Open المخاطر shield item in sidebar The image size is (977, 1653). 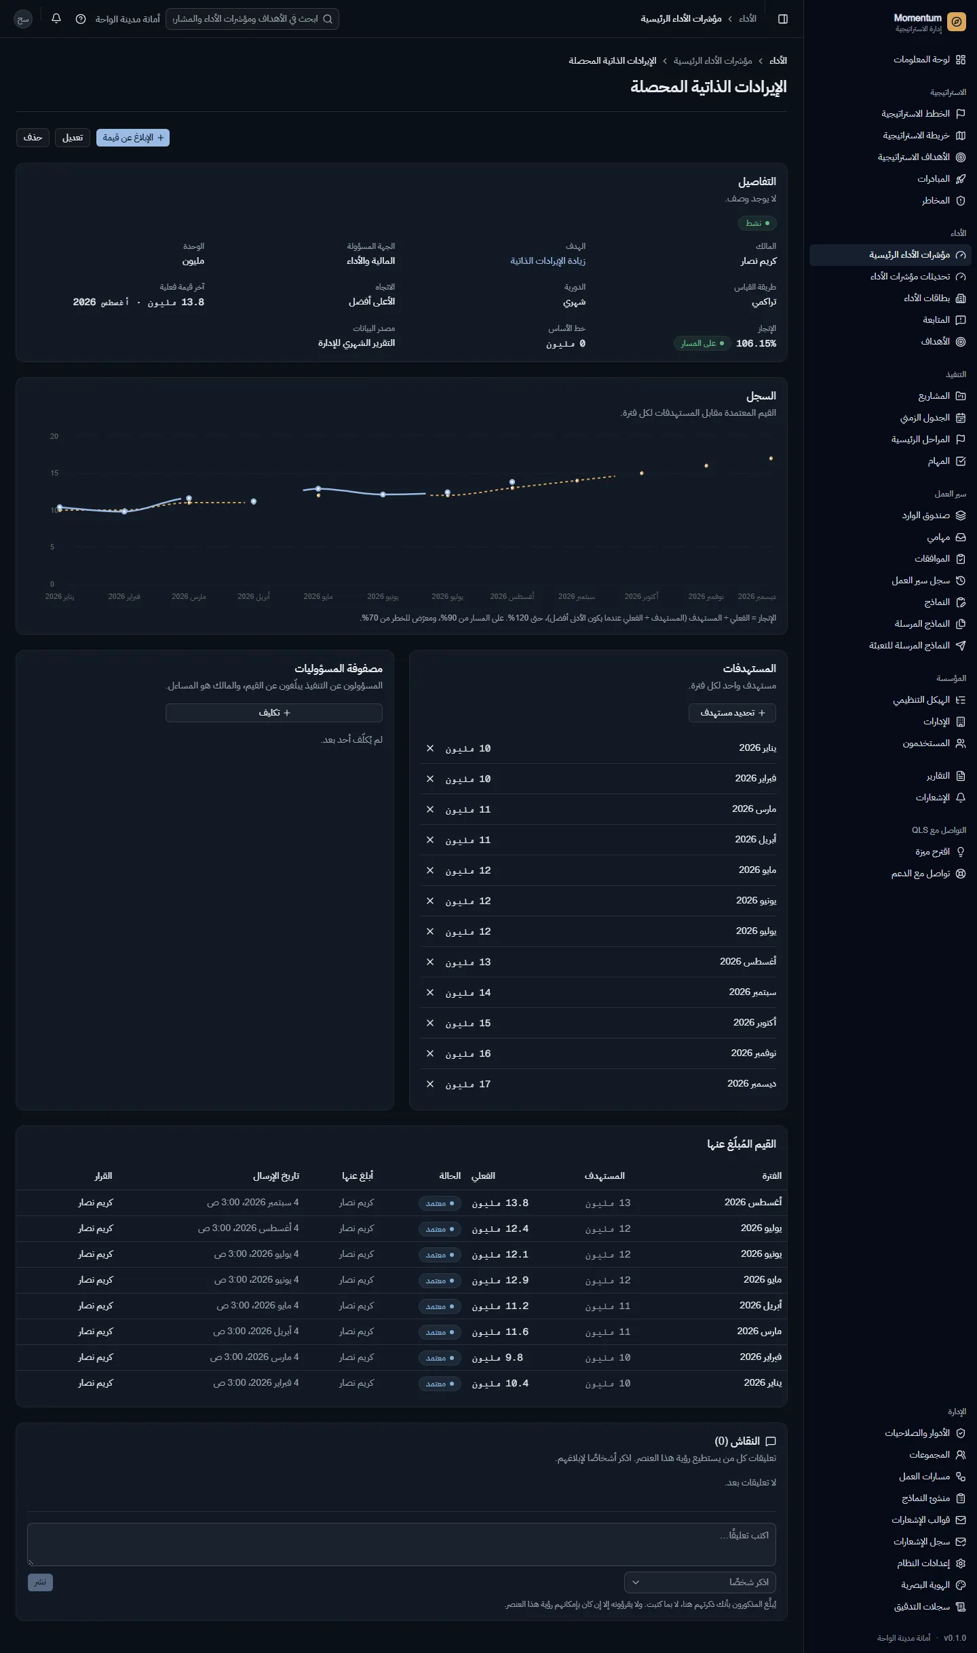[890, 201]
